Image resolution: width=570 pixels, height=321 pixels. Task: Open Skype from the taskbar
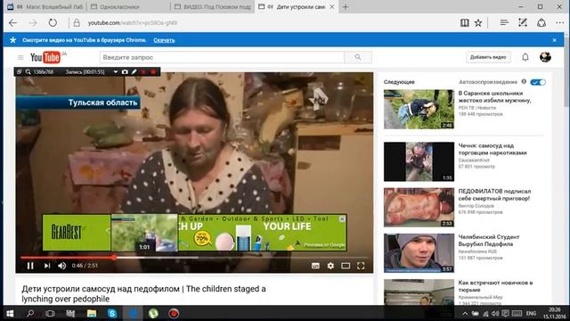(112, 313)
